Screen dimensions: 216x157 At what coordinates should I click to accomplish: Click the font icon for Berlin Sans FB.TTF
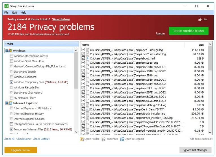(x=87, y=109)
